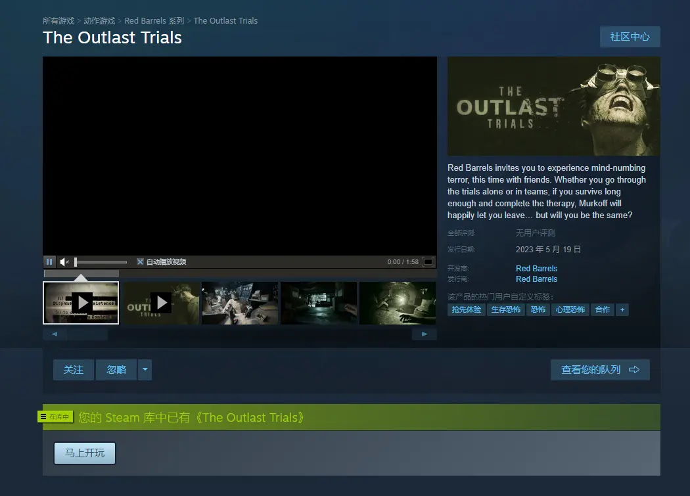This screenshot has height=496, width=690.
Task: Click 马上开玩 play now button
Action: coord(85,453)
